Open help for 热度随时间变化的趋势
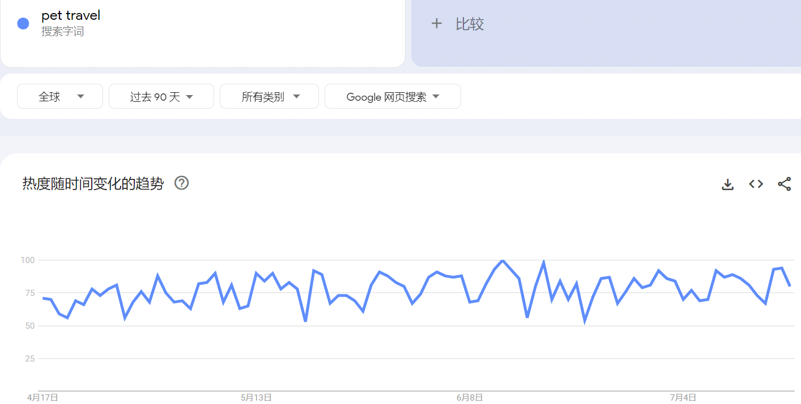 tap(181, 183)
